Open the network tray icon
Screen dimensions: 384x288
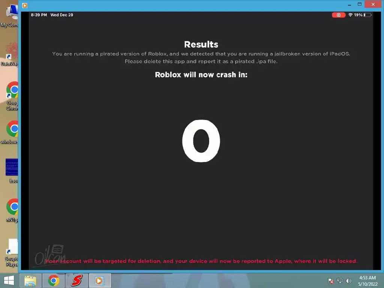coord(340,280)
